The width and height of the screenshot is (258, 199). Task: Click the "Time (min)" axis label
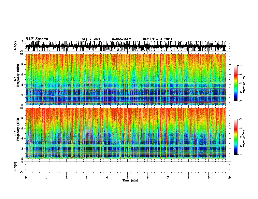pos(130,180)
